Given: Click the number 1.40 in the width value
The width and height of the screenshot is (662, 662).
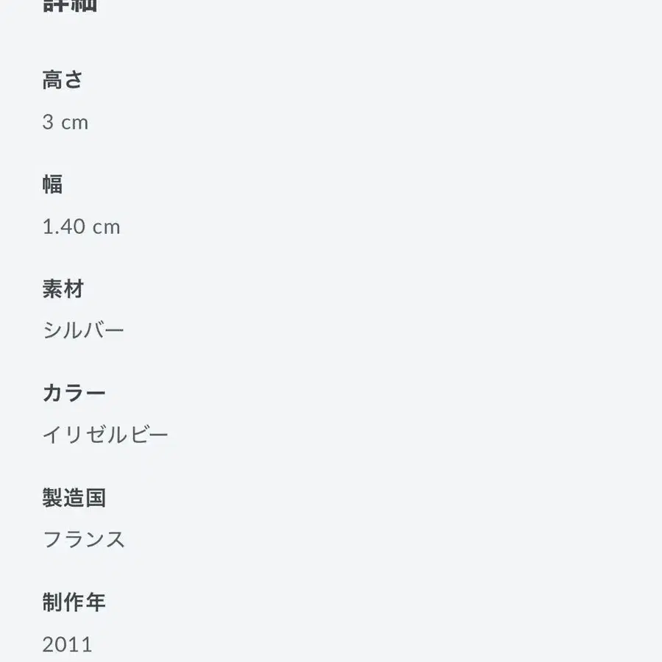Looking at the screenshot, I should coord(64,227).
